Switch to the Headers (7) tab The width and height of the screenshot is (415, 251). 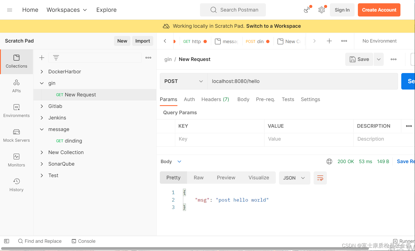(x=215, y=99)
